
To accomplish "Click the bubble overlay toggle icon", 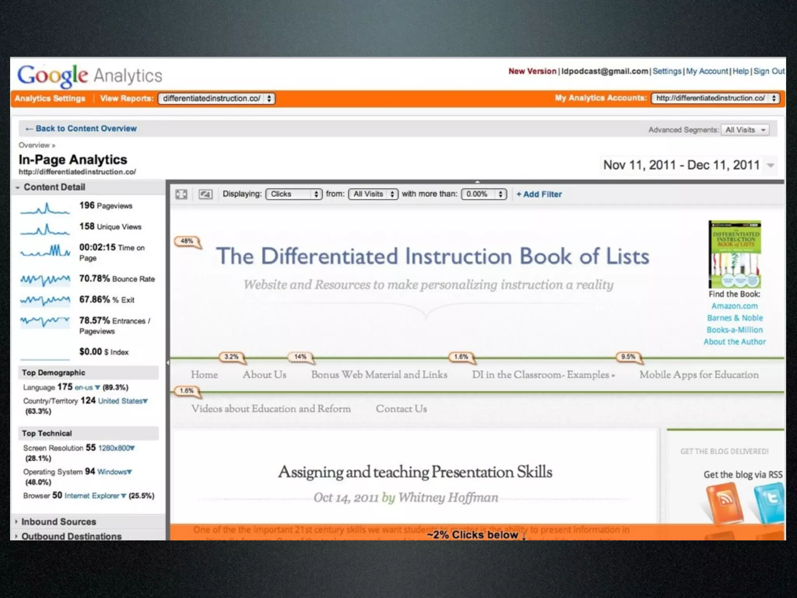I will [x=205, y=194].
